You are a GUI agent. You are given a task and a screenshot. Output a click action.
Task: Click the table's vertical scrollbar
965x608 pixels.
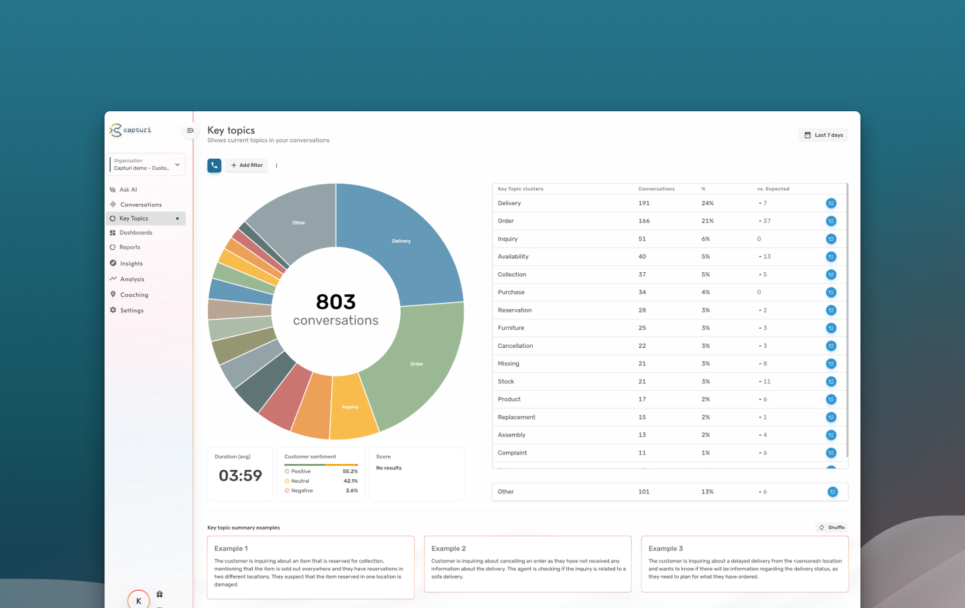pyautogui.click(x=848, y=320)
